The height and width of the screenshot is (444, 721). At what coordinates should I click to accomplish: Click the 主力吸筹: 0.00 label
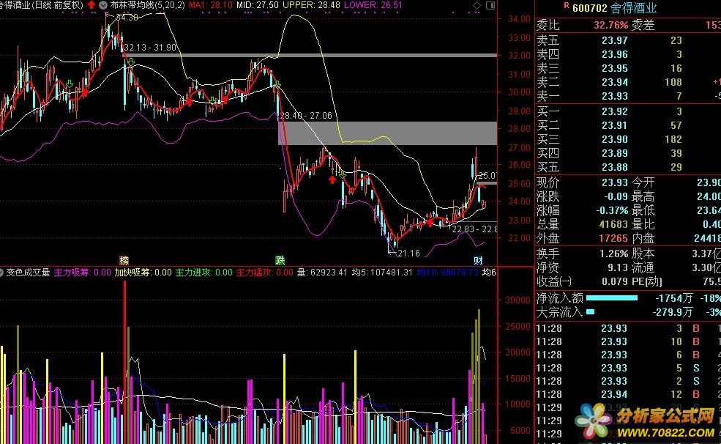click(82, 273)
